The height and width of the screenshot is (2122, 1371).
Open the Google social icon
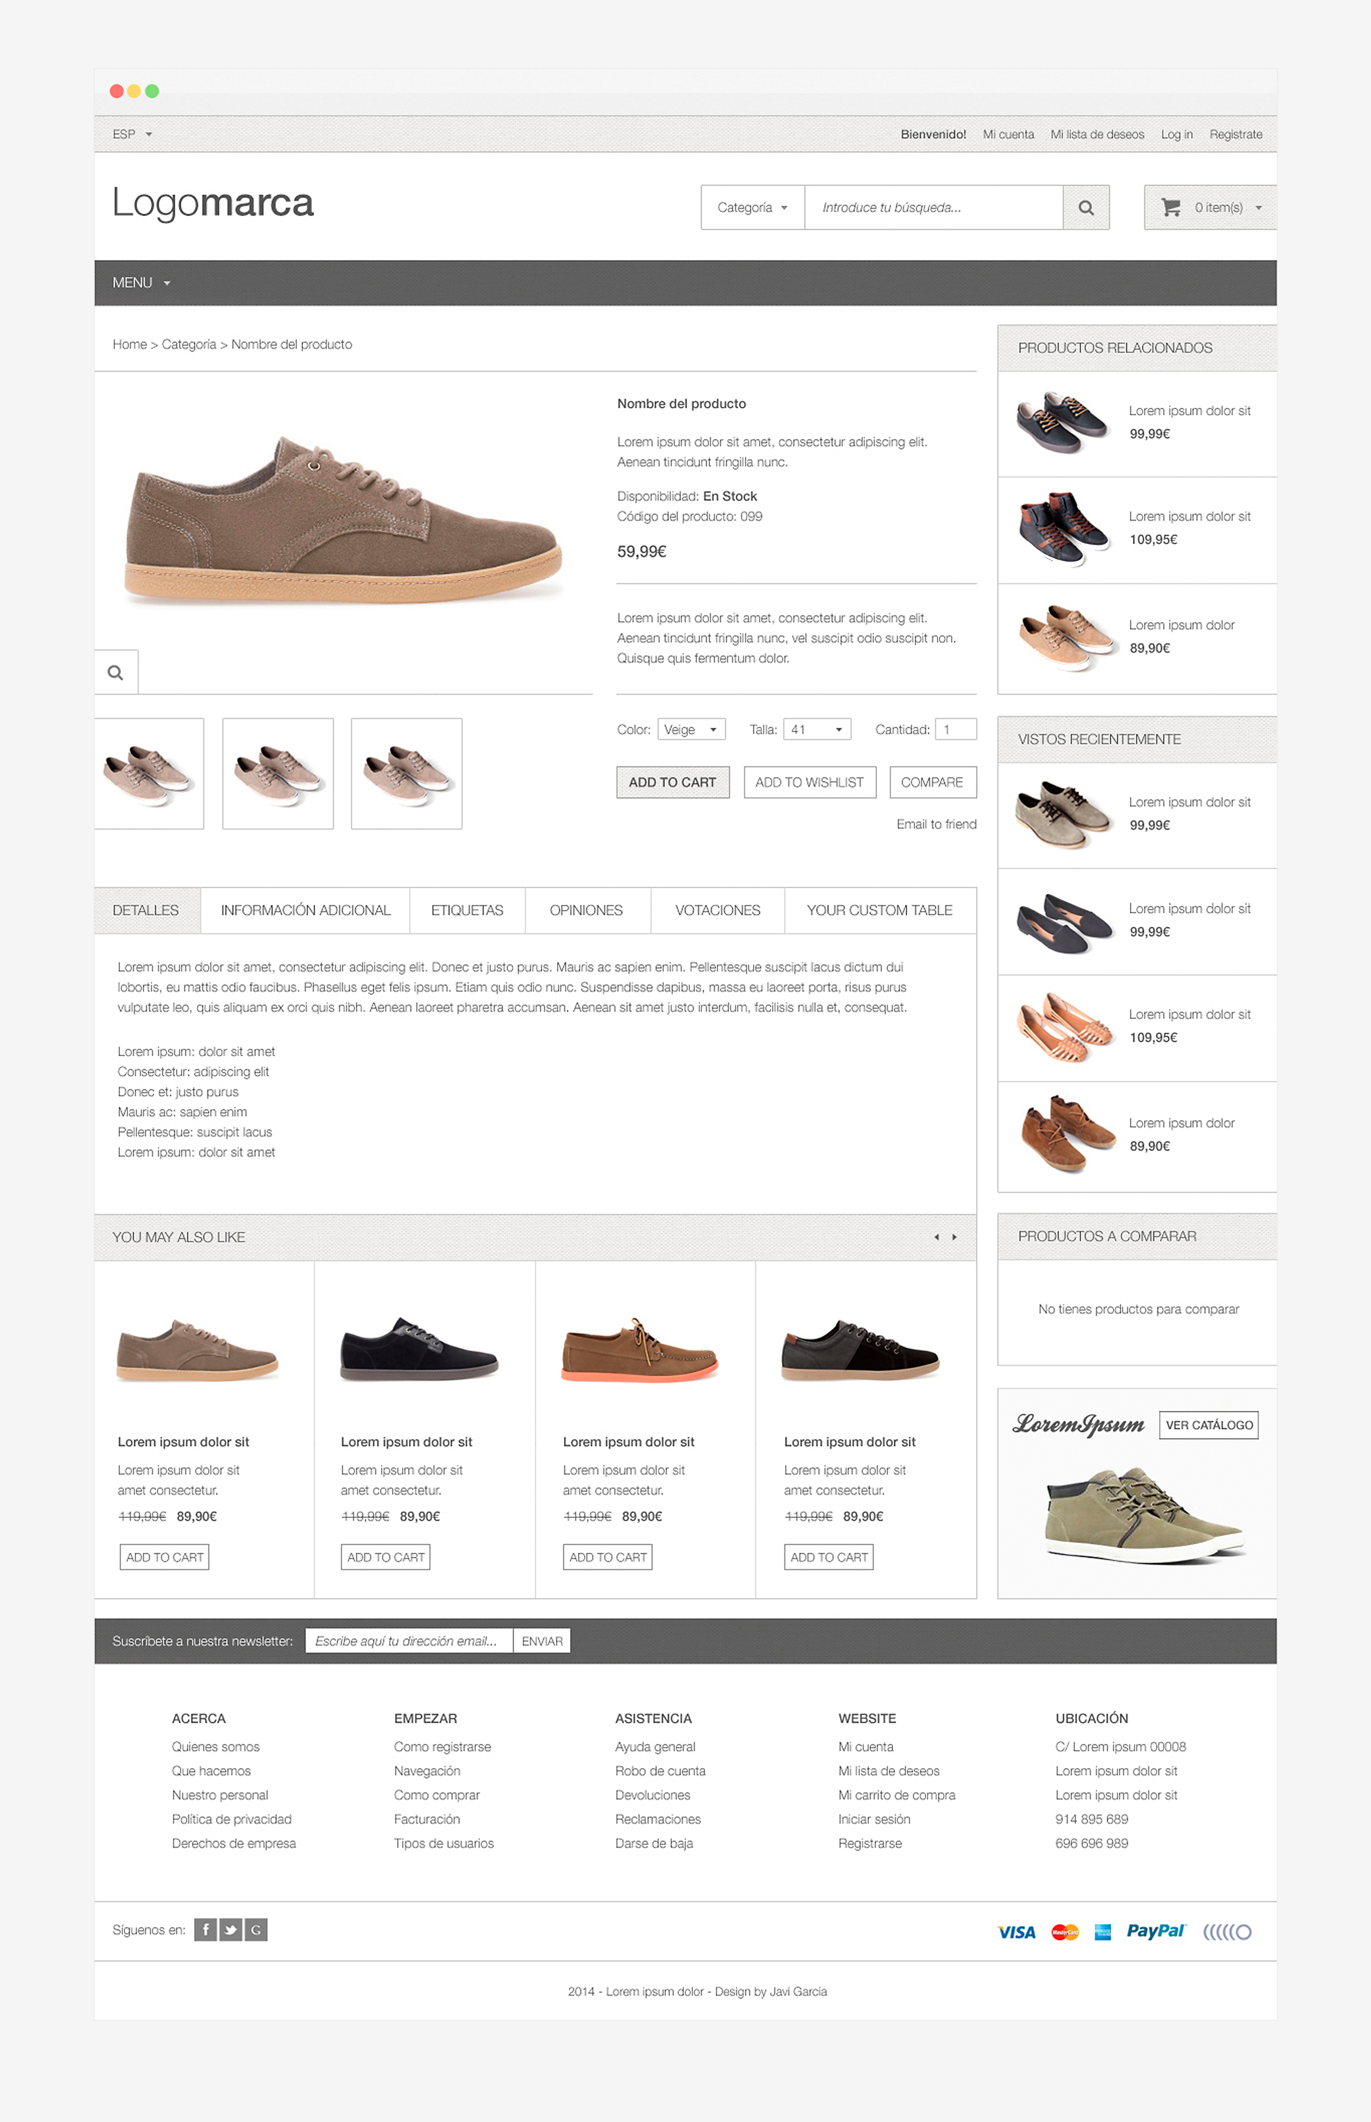click(x=255, y=1929)
